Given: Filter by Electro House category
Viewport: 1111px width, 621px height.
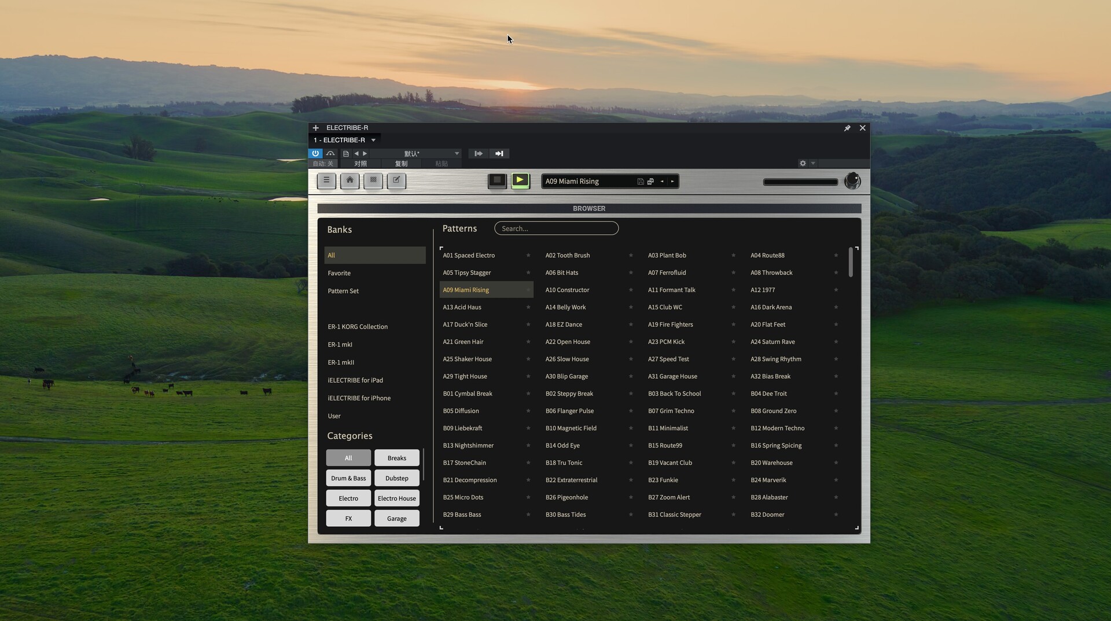Looking at the screenshot, I should click(x=397, y=498).
